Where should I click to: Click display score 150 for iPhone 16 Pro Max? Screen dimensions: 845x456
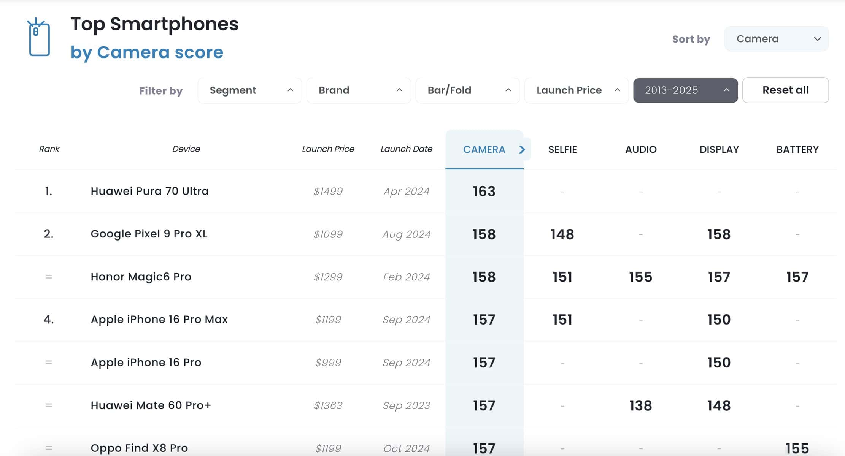coord(719,320)
